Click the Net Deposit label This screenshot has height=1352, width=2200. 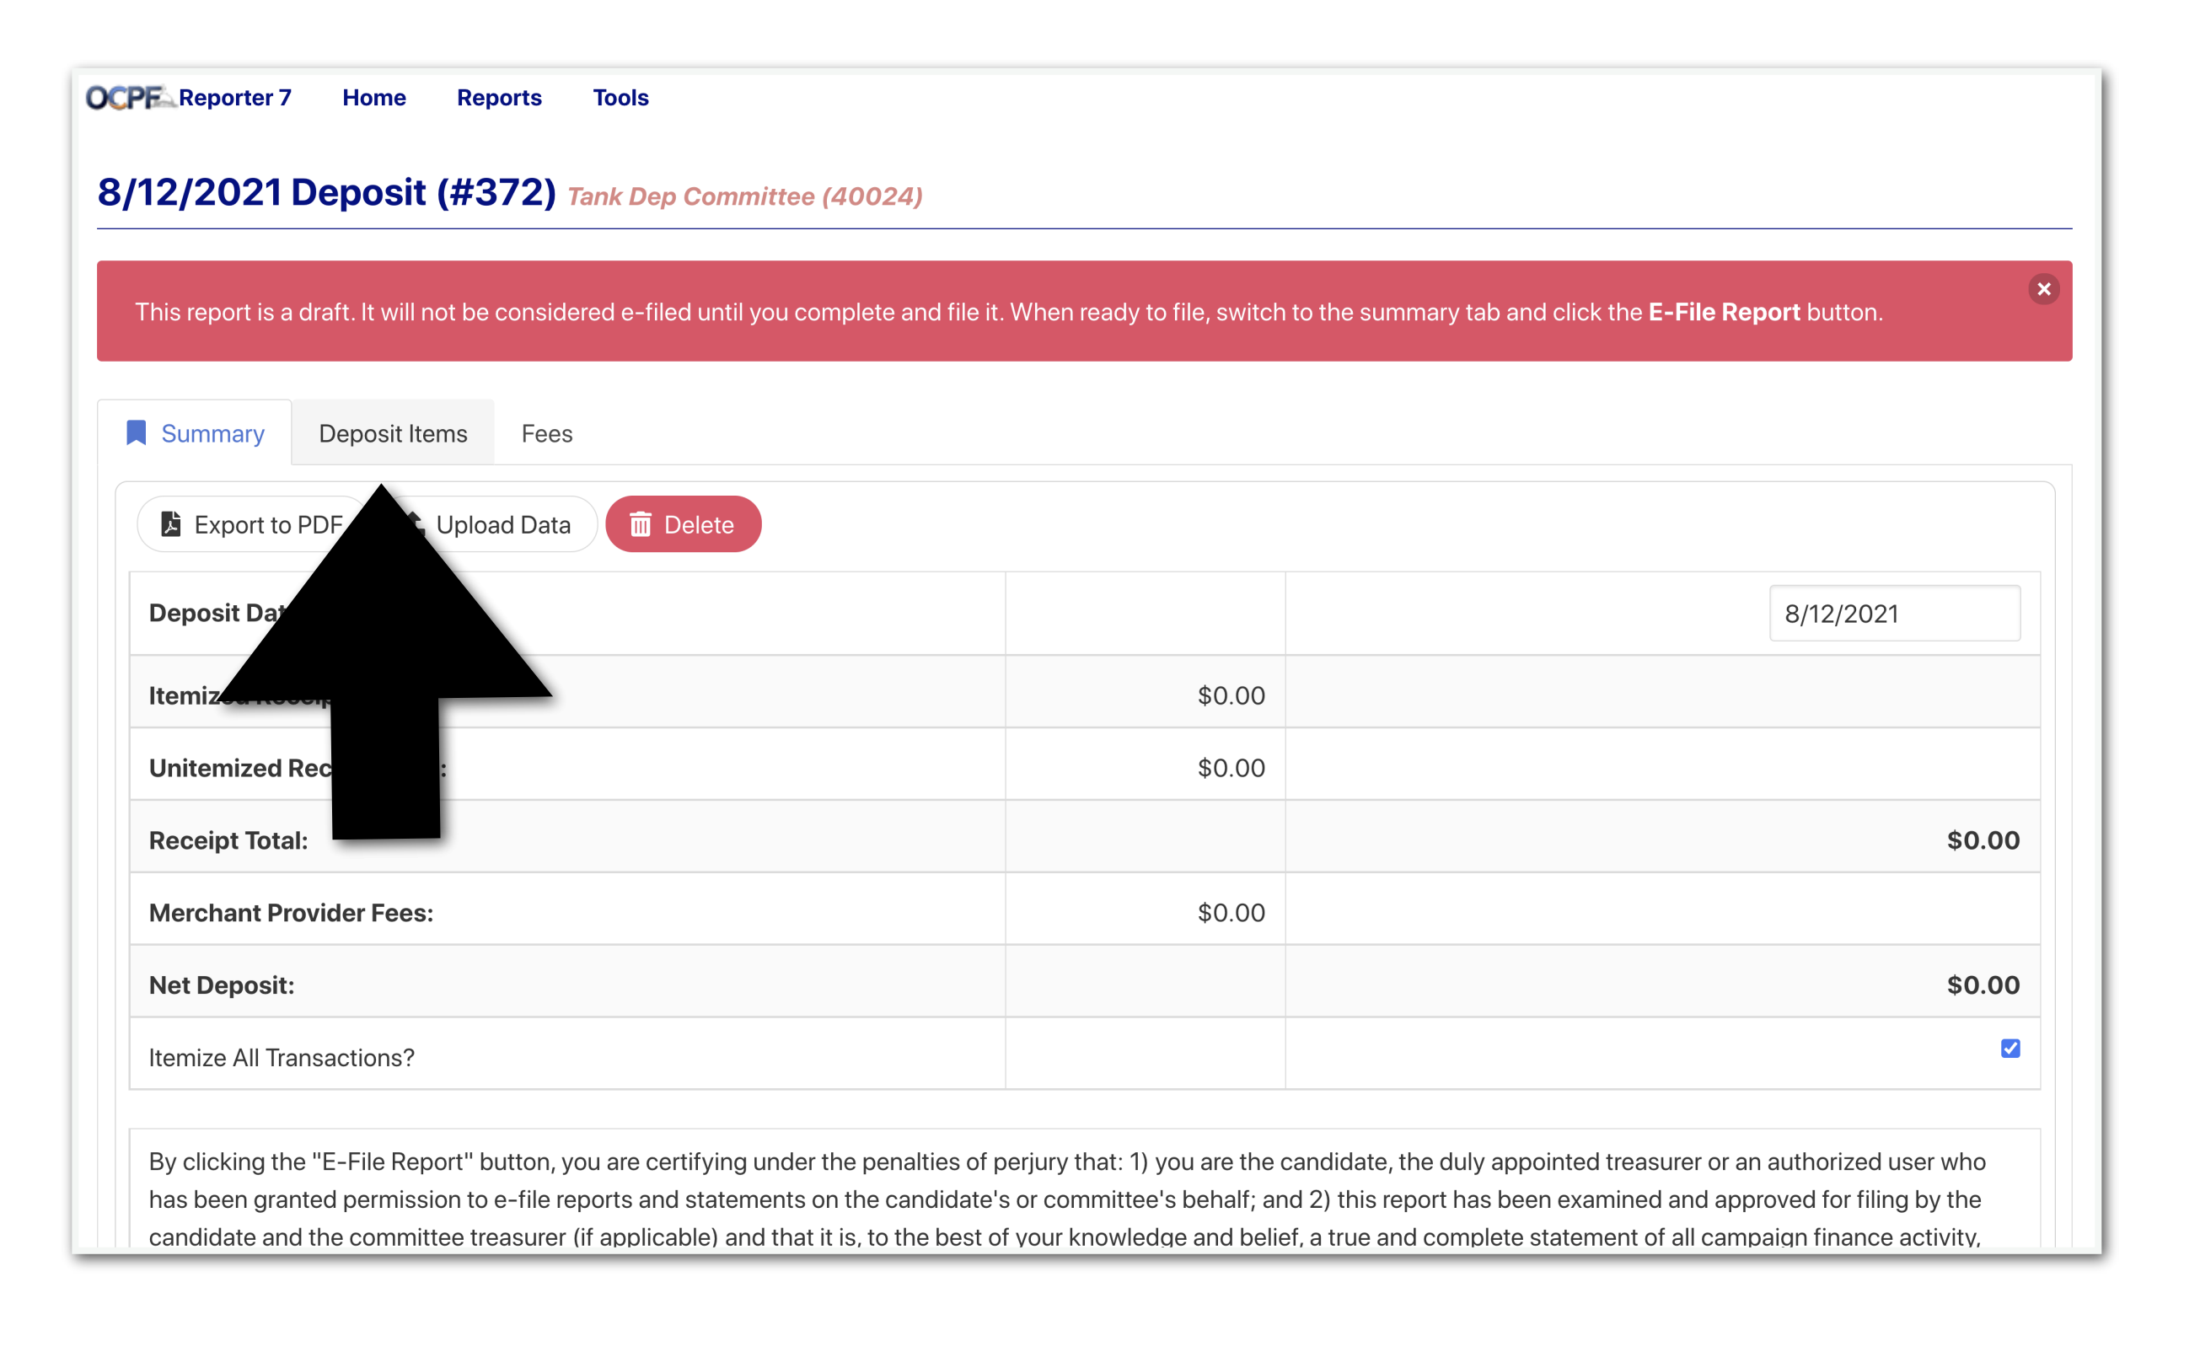(x=221, y=985)
